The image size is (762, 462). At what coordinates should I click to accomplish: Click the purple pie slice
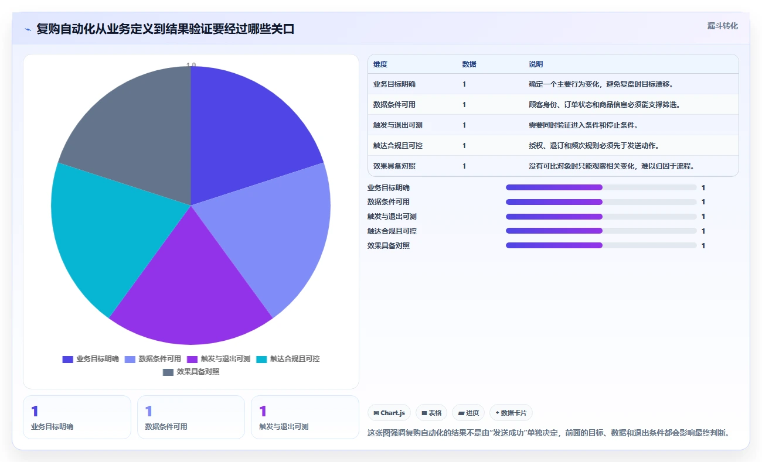pos(190,293)
